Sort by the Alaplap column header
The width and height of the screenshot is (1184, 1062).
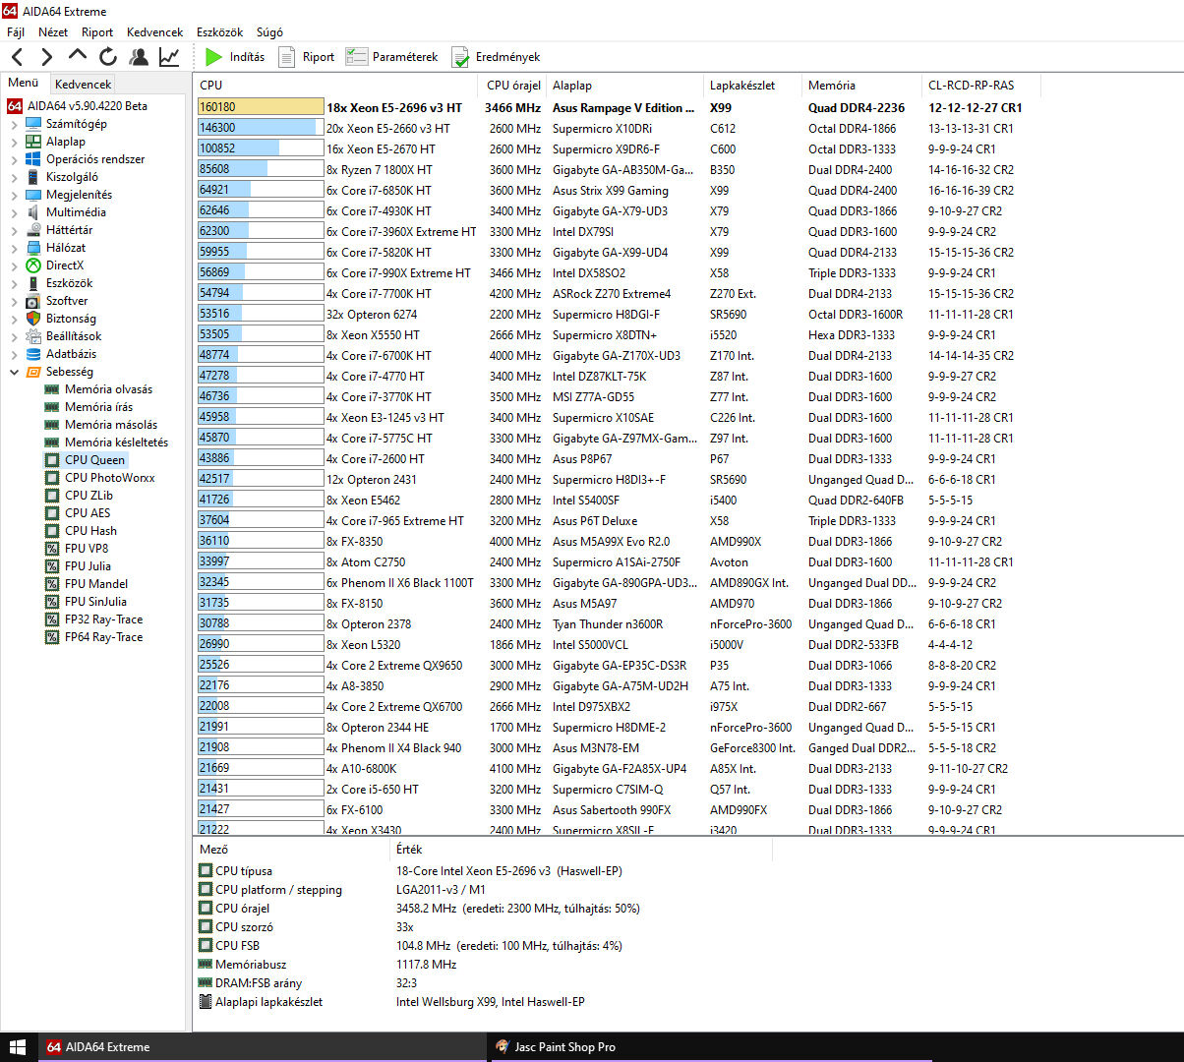pos(625,86)
